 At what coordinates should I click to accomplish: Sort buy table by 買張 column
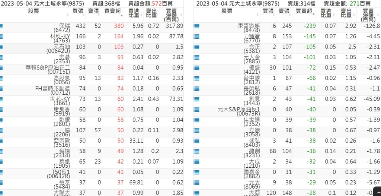coord(78,12)
